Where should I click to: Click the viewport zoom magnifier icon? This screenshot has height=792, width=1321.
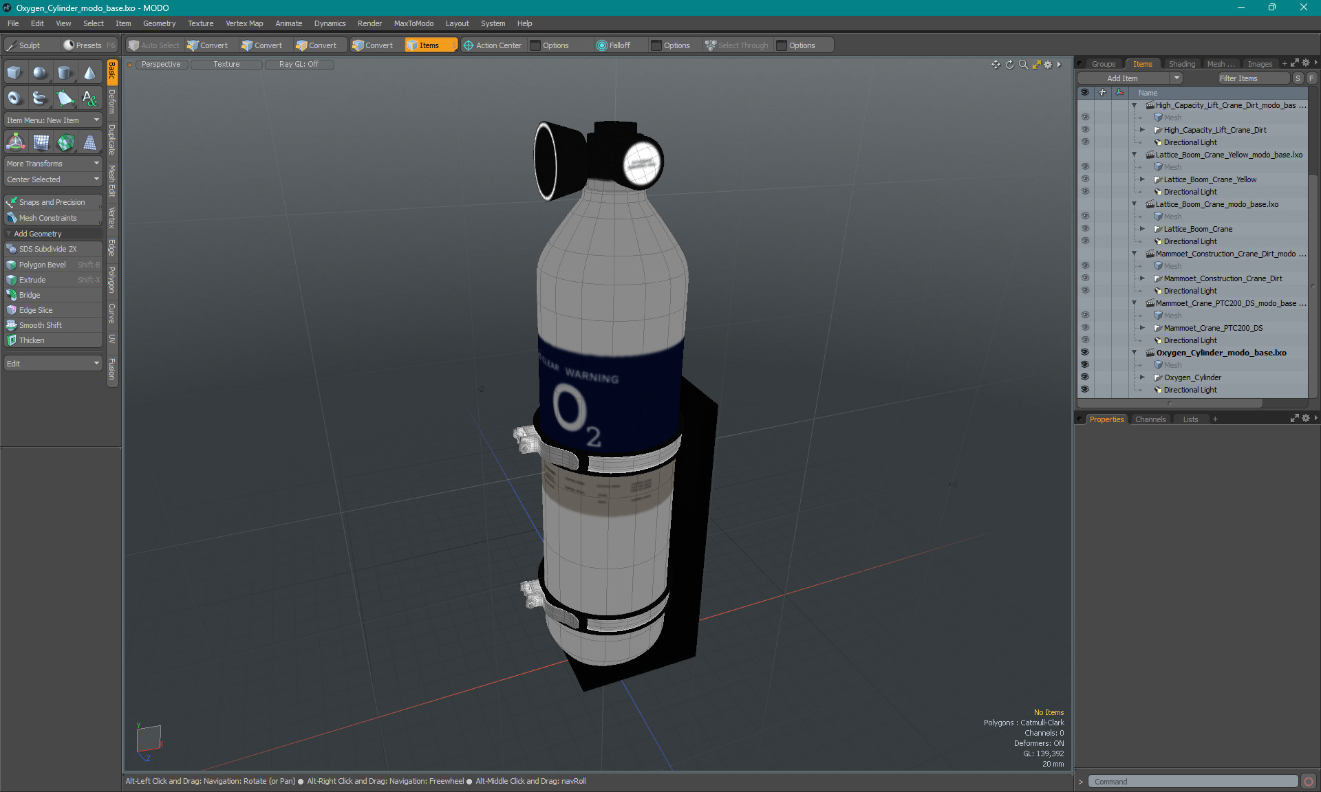tap(1023, 65)
